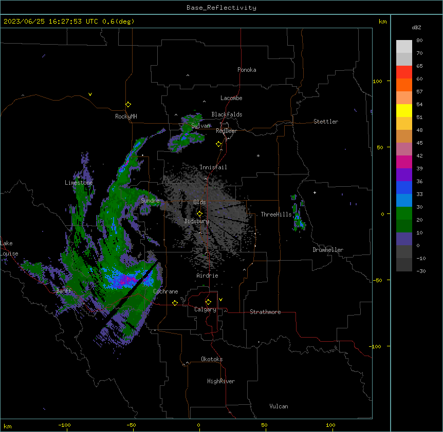This screenshot has width=443, height=432.
Task: Click the Calgary label
Action: click(205, 309)
